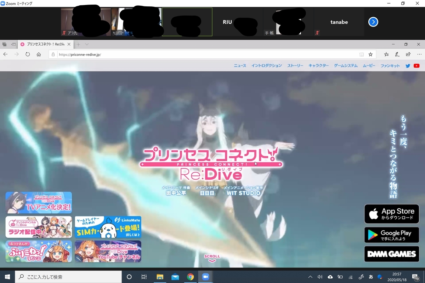Select the RIU participant tile in Zoom
The image size is (425, 283).
click(x=238, y=22)
